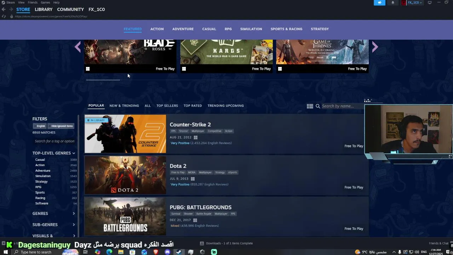
Task: Show next carousel games arrow
Action: [375, 47]
